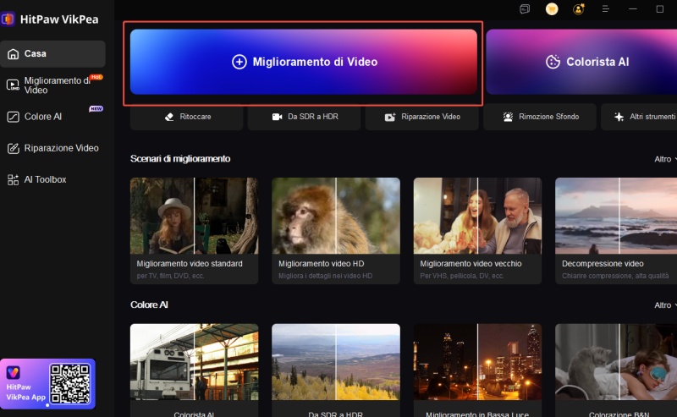Click the task queue icon in title bar
Image resolution: width=677 pixels, height=417 pixels.
pyautogui.click(x=525, y=9)
